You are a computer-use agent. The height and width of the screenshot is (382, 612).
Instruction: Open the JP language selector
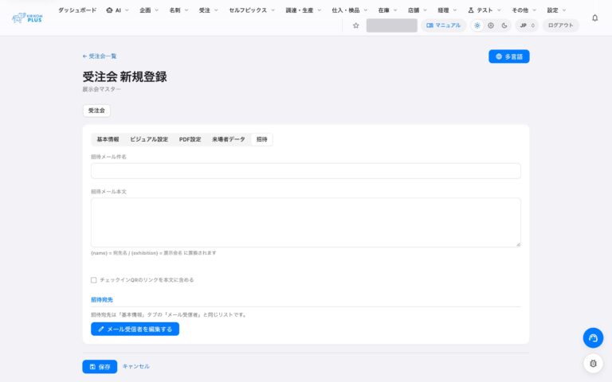(x=527, y=25)
